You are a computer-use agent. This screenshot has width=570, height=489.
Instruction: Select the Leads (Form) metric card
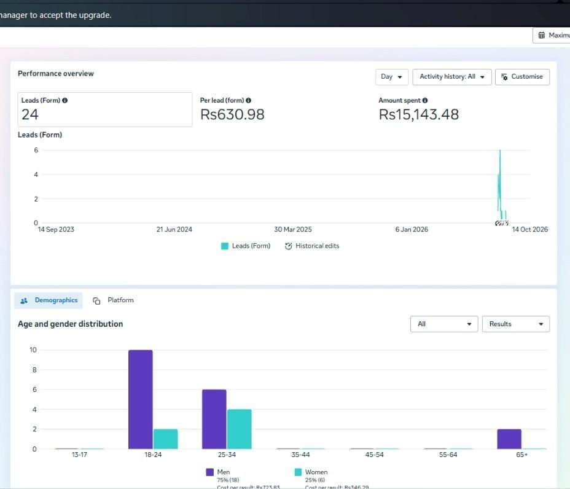coord(104,109)
